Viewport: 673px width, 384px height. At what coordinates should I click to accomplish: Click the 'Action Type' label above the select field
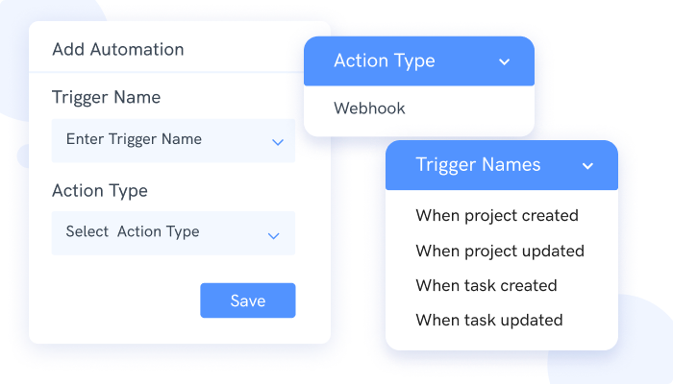[99, 190]
